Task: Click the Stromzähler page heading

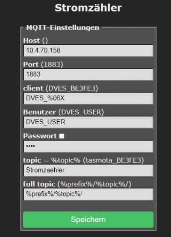Action: 88,8
